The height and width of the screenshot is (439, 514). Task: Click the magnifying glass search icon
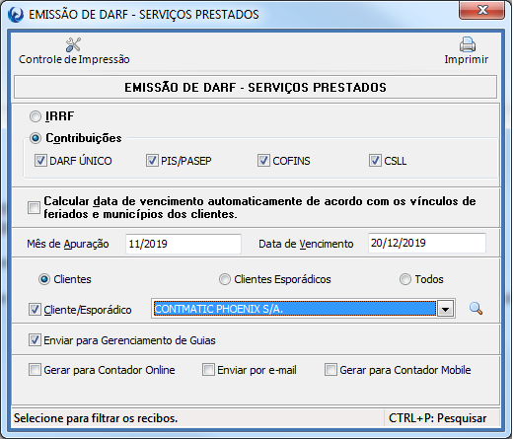(x=476, y=309)
